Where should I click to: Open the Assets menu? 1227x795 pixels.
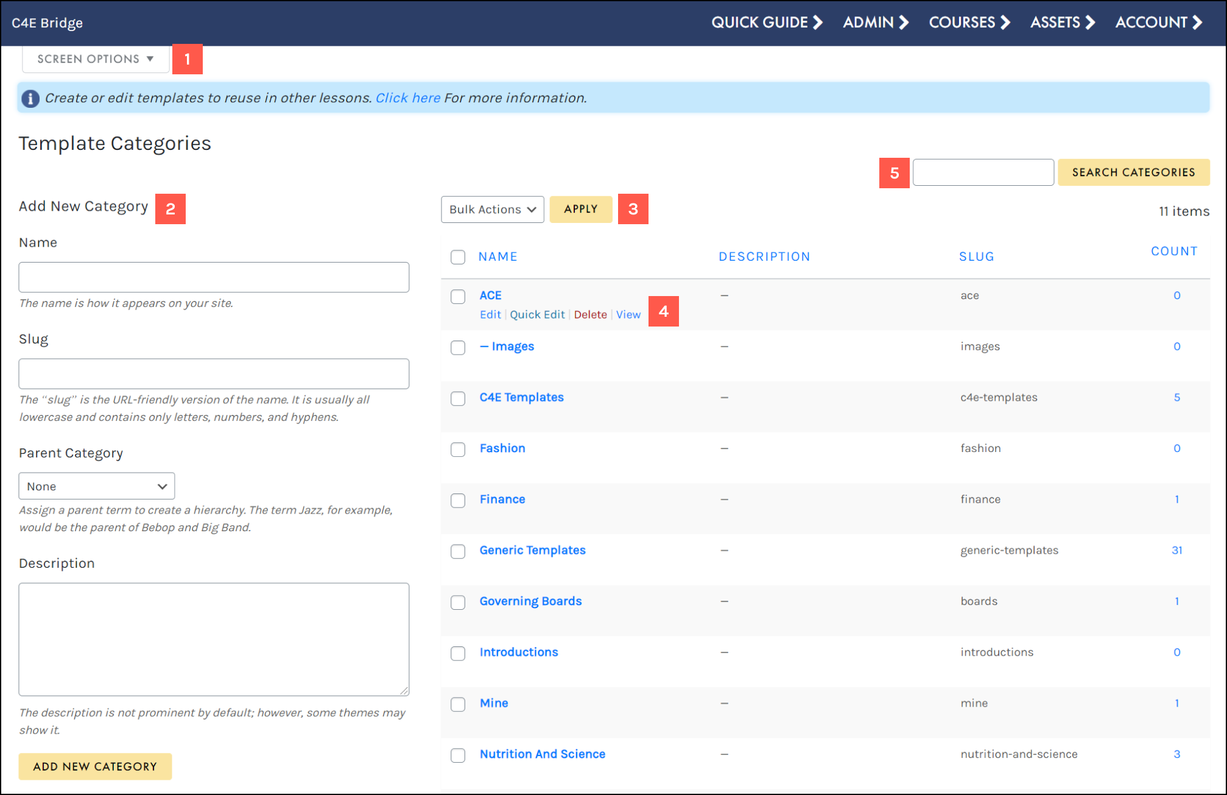click(x=1063, y=23)
